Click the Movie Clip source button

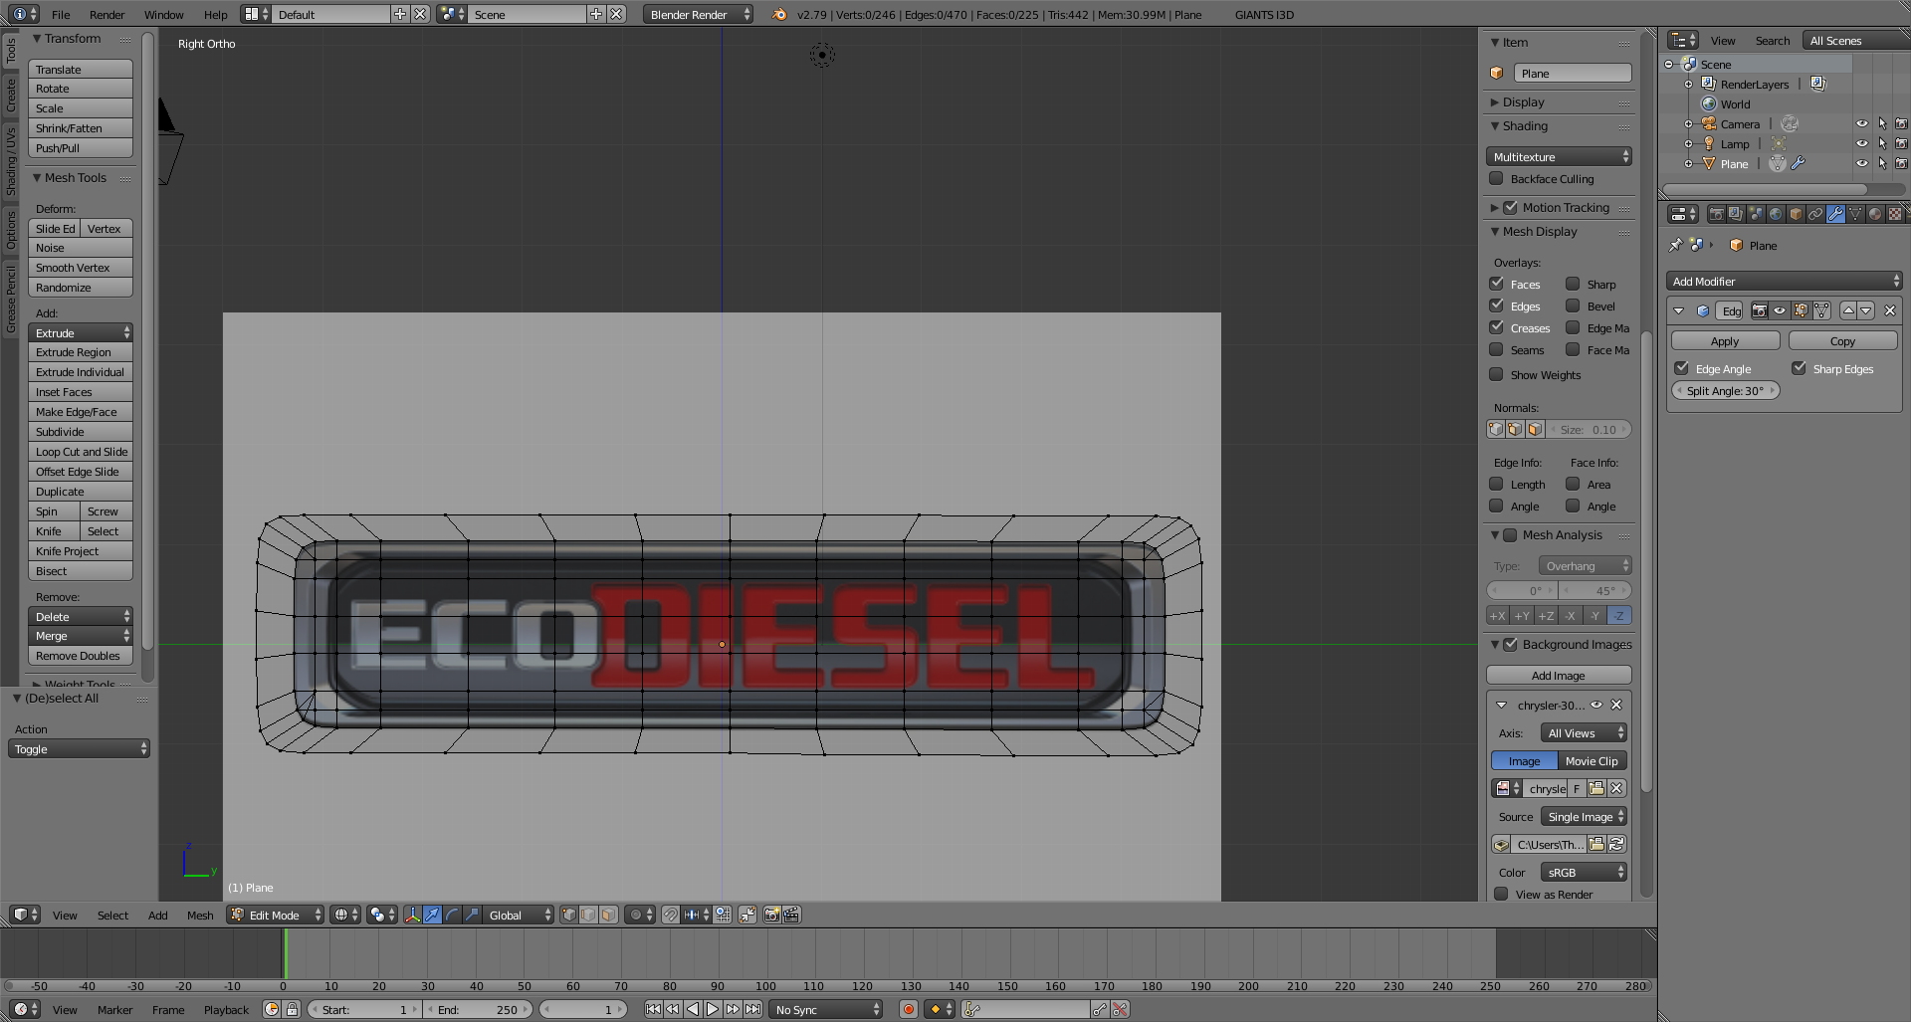pyautogui.click(x=1592, y=760)
